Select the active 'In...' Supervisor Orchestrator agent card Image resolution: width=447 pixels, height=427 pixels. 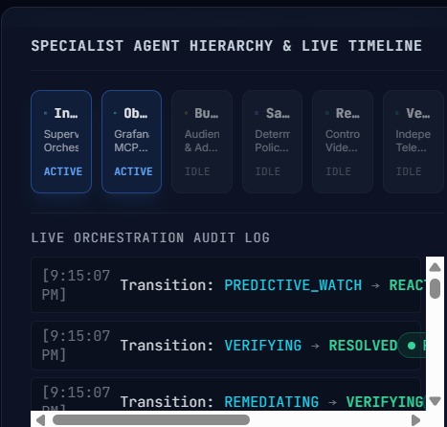61,142
